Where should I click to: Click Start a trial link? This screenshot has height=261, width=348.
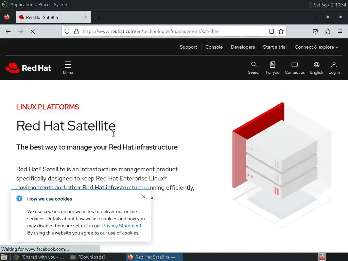[275, 47]
